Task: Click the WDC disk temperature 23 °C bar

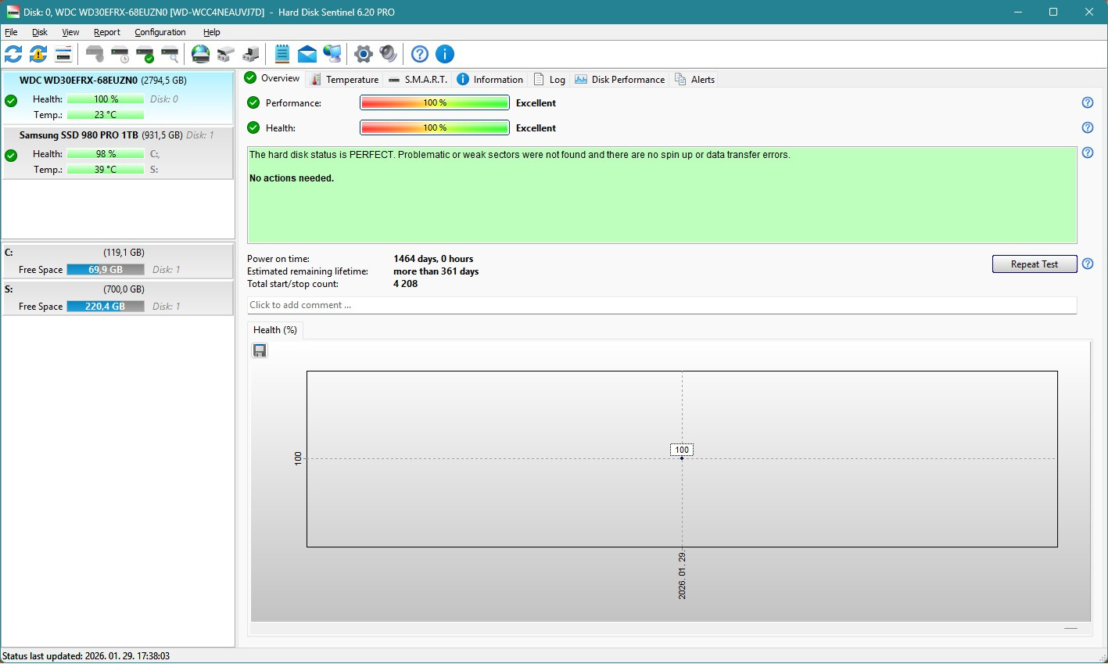Action: point(106,115)
